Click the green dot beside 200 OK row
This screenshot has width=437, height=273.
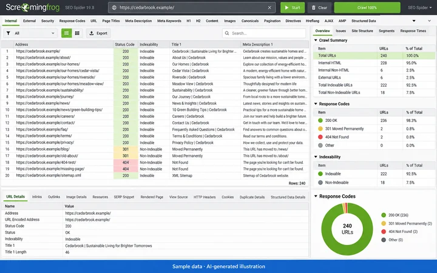pos(320,120)
